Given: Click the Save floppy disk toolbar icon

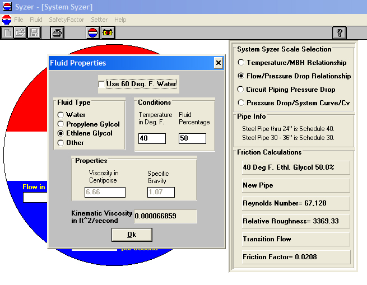Looking at the screenshot, I should (34, 33).
